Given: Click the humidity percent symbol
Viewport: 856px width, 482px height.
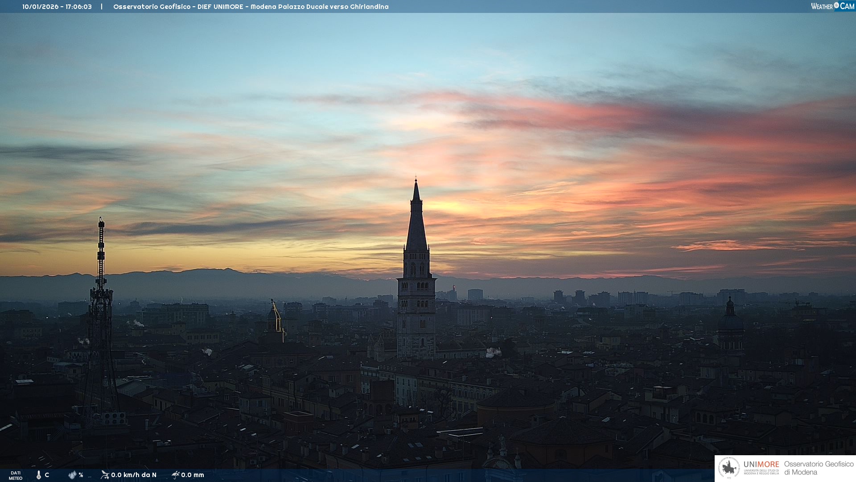Looking at the screenshot, I should coord(81,475).
